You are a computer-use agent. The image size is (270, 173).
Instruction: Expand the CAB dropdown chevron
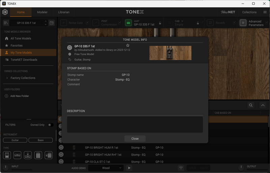182,21
